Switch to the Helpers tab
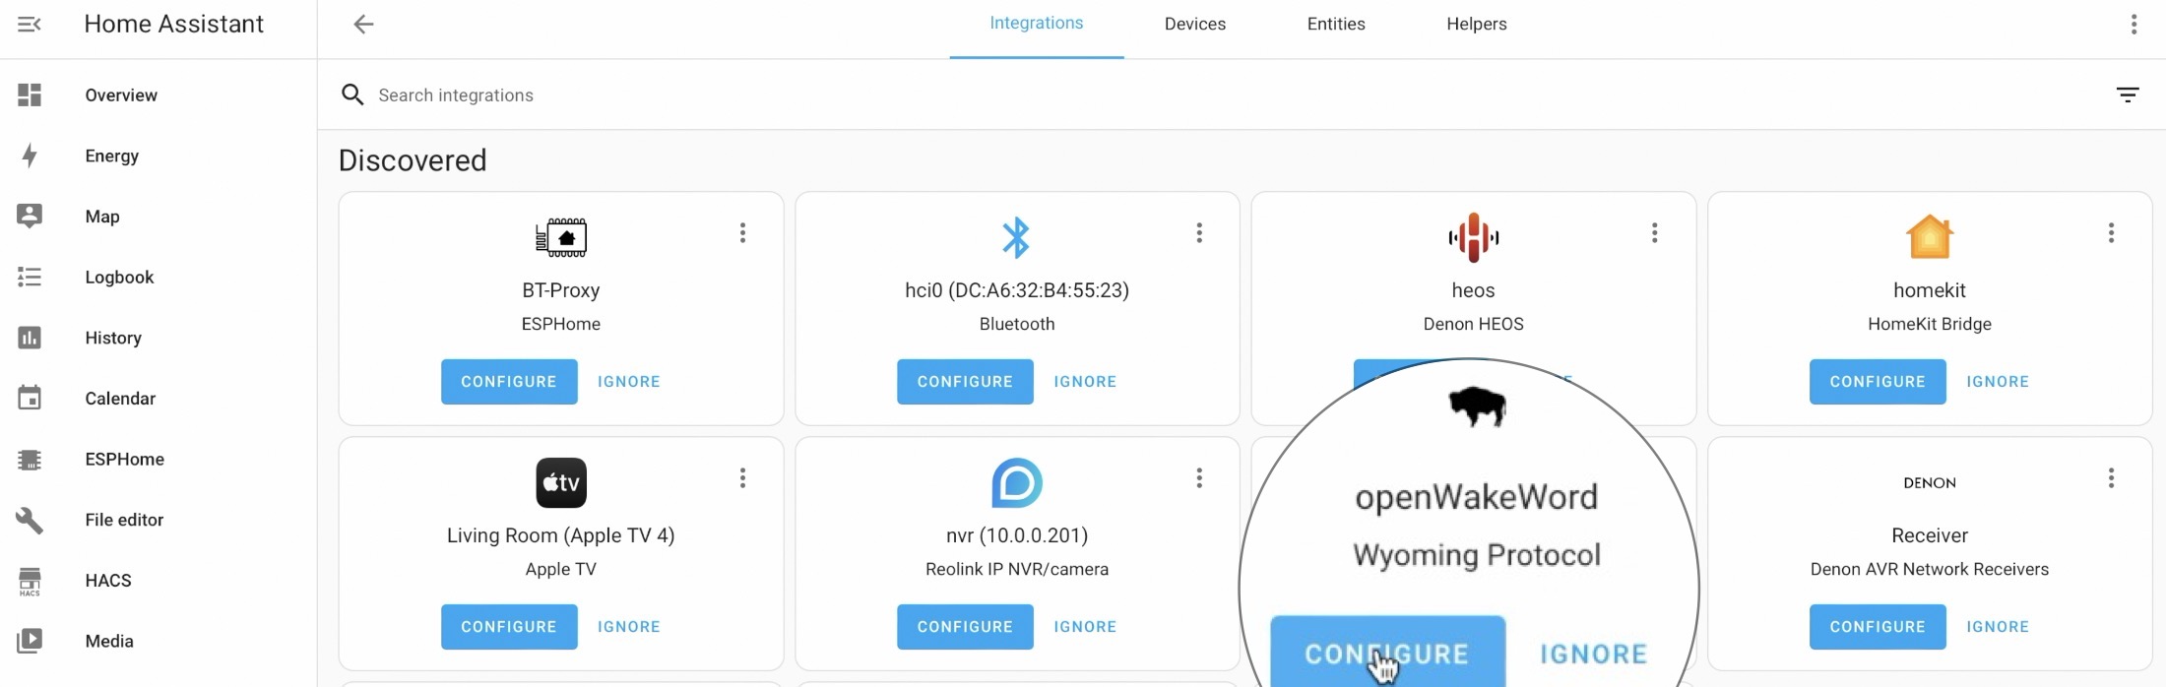Viewport: 2166px width, 687px height. point(1477,24)
